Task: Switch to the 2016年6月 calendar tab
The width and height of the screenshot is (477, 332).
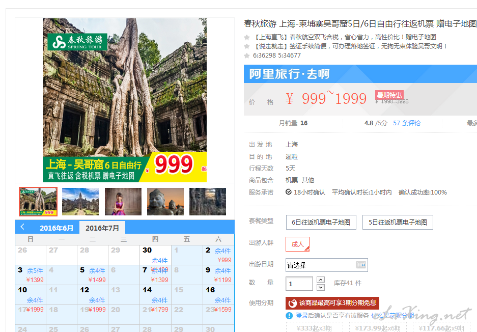Action: pyautogui.click(x=57, y=228)
